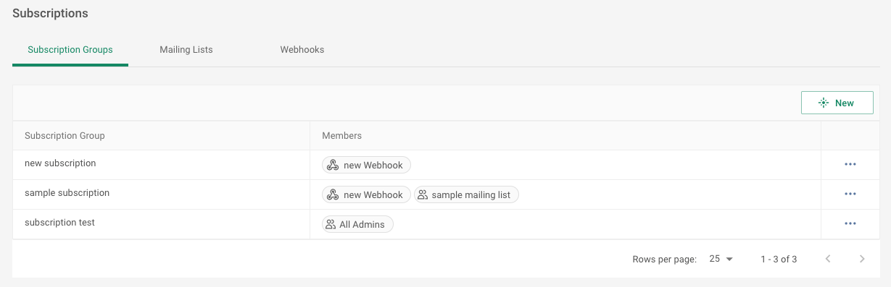This screenshot has width=891, height=287.
Task: Click the people icon on All Admins chip
Action: [331, 225]
